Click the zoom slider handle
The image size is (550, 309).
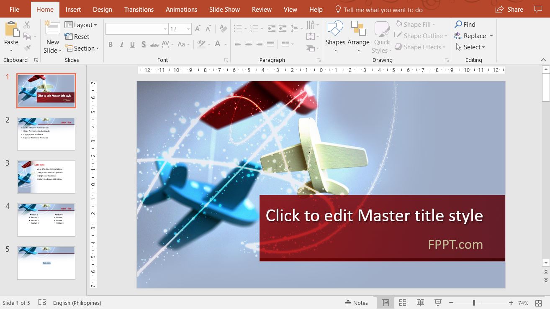click(474, 303)
